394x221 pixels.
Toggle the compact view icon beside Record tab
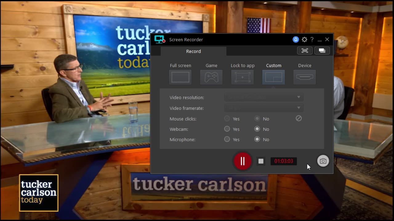pyautogui.click(x=305, y=51)
